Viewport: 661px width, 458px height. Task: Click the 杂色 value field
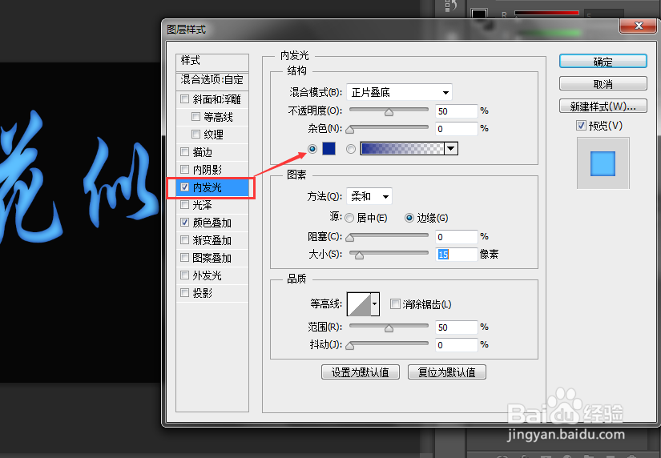[x=457, y=128]
